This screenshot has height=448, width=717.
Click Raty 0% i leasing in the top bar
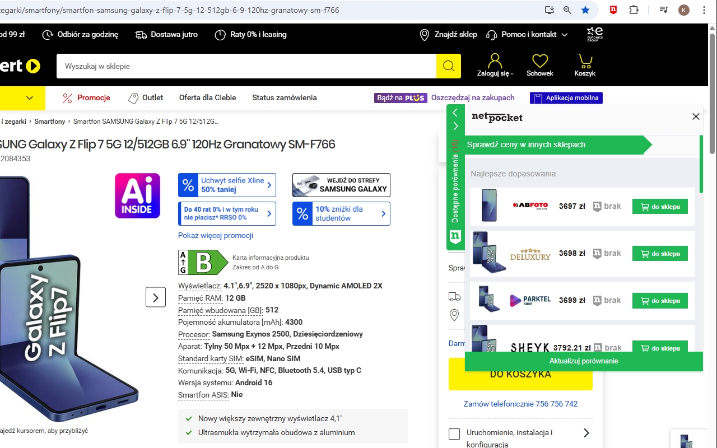(251, 35)
